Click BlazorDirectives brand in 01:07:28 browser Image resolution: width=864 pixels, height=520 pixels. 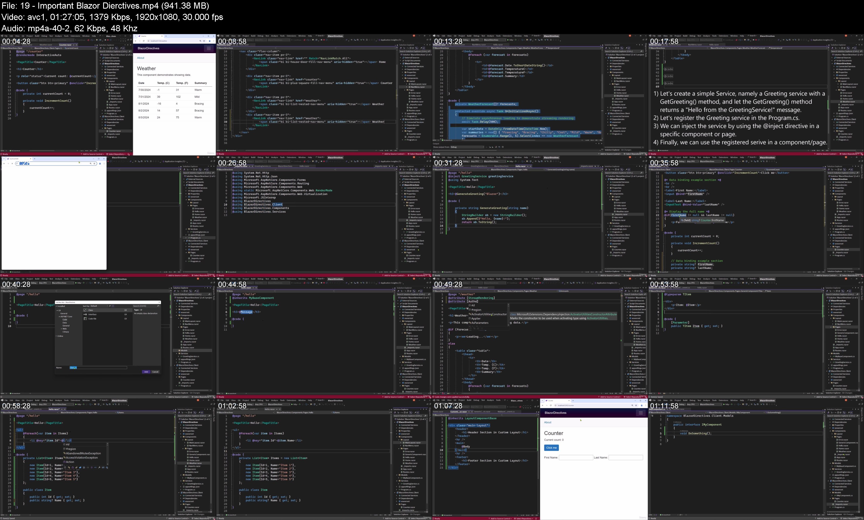click(556, 413)
